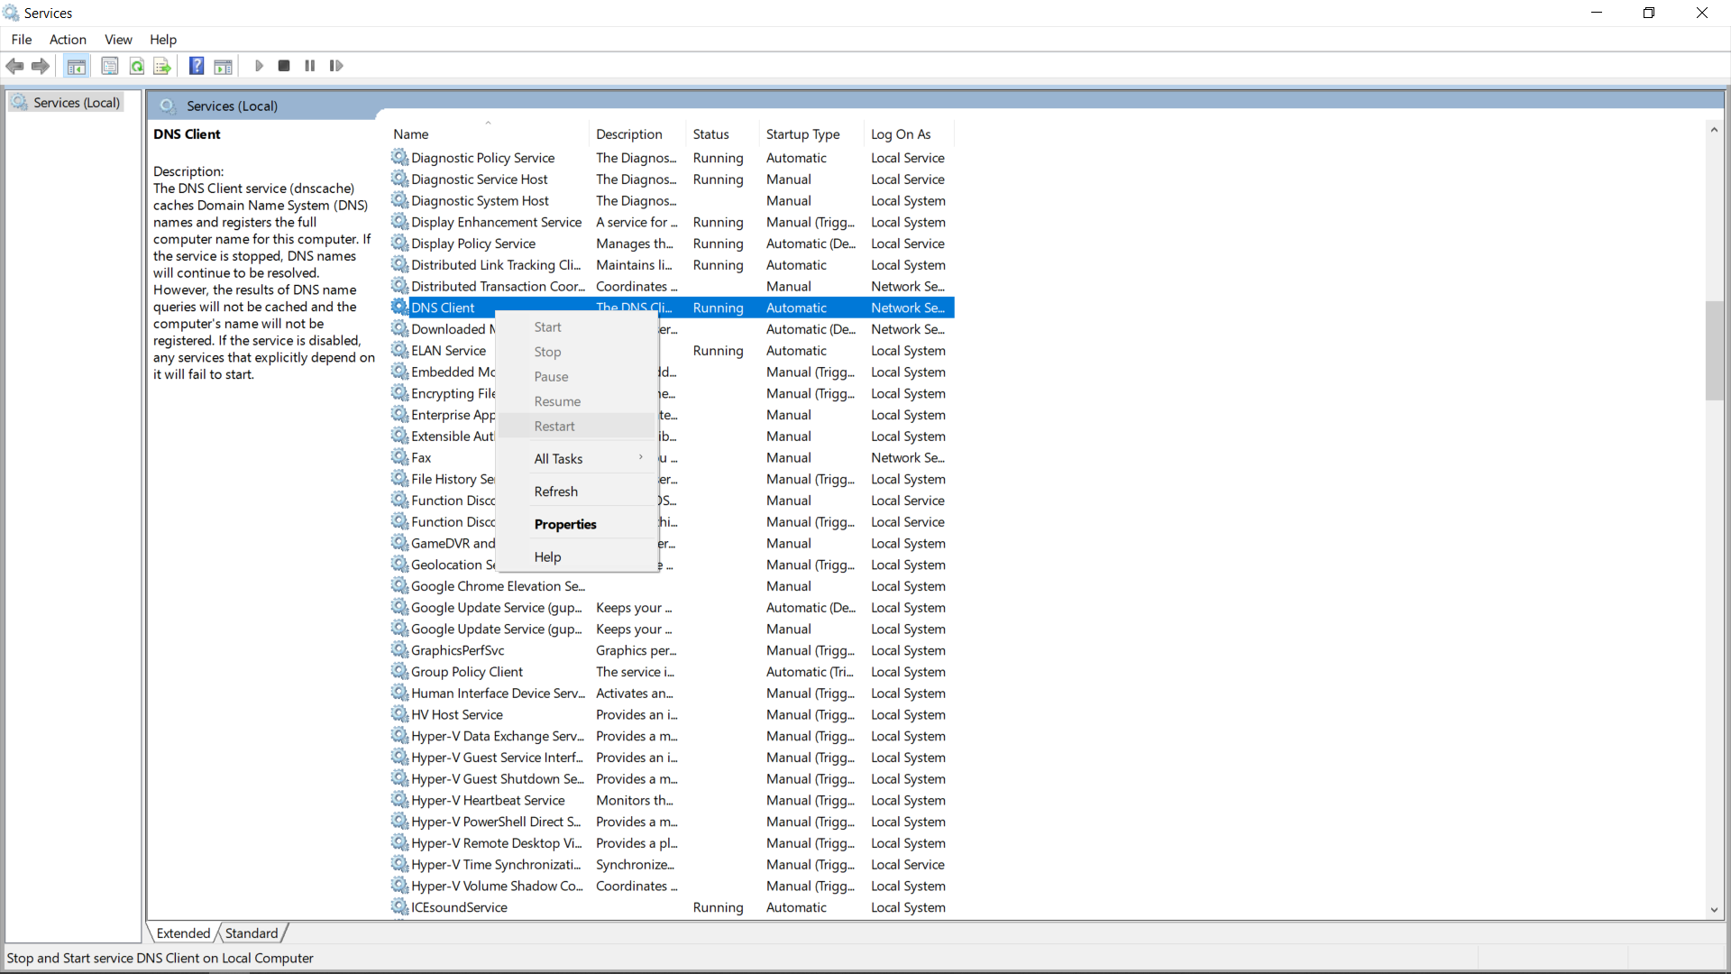Viewport: 1731px width, 974px height.
Task: Click the Stop Service square icon
Action: [284, 66]
